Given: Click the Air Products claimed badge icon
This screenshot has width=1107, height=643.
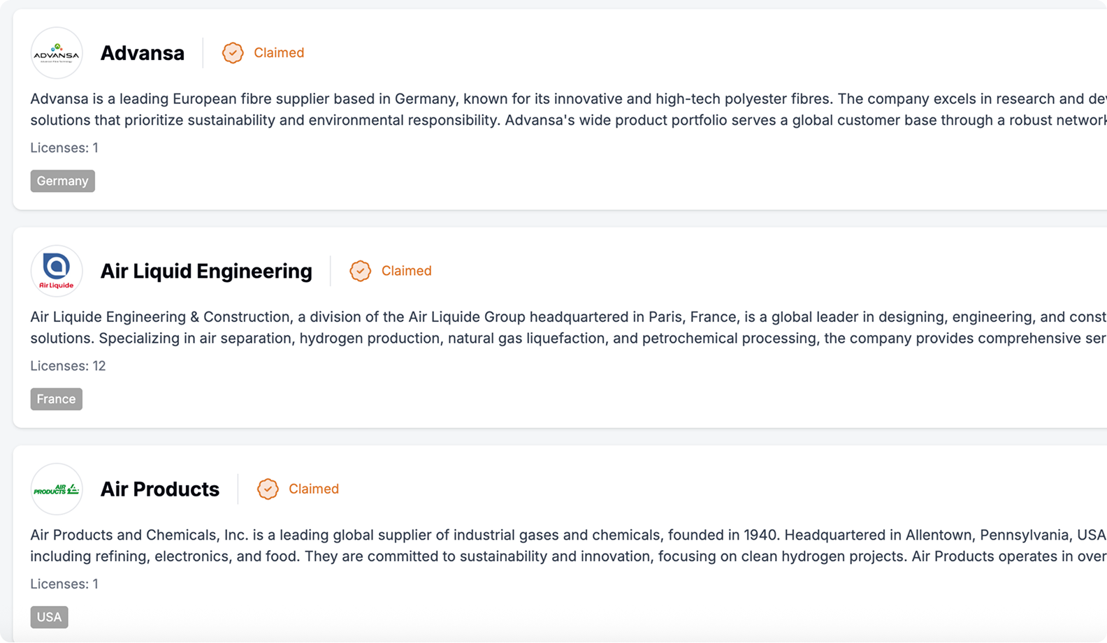Looking at the screenshot, I should [x=268, y=489].
